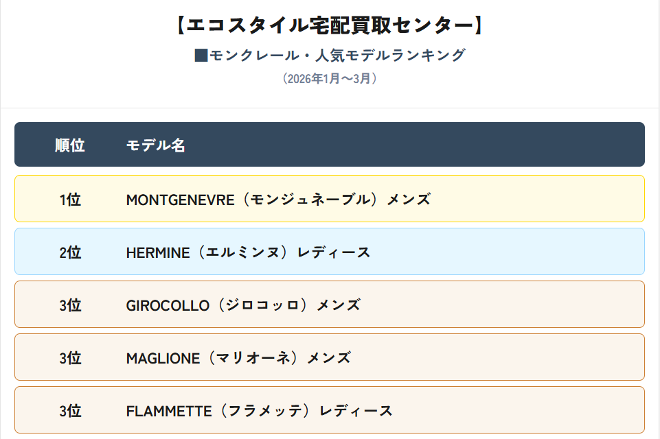Click レディース in the HERMINE row

[x=334, y=252]
